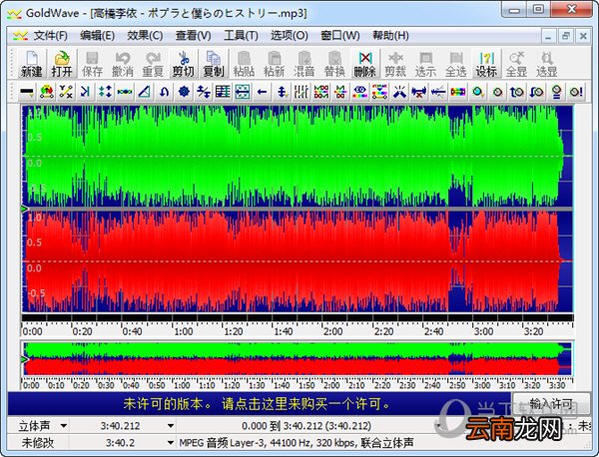Click the 设标 (Set Marker) toolbar button
This screenshot has width=599, height=457.
(x=486, y=64)
